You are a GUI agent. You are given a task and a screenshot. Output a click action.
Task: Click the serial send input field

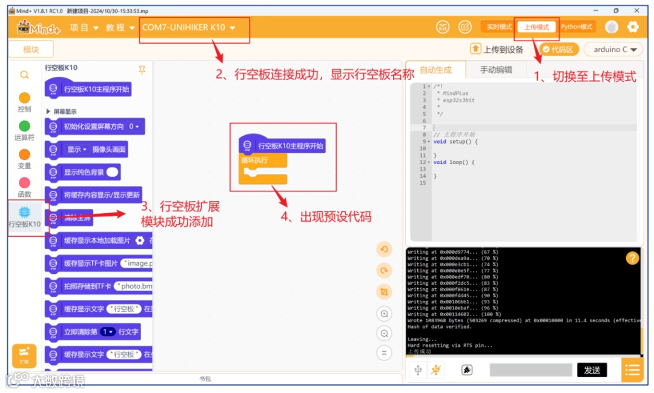pos(530,369)
